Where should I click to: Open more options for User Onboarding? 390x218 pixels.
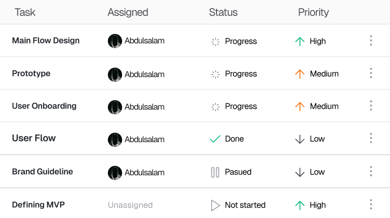coord(371,106)
